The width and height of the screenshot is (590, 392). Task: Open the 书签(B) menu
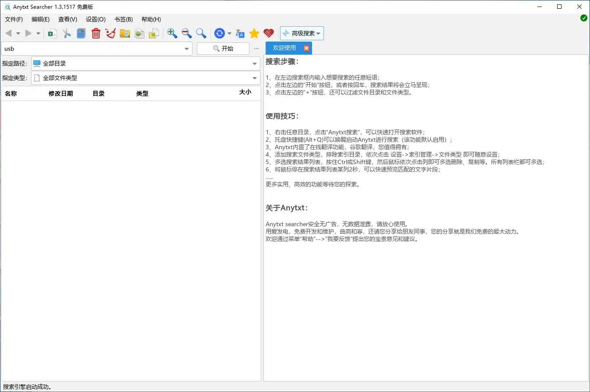[123, 19]
